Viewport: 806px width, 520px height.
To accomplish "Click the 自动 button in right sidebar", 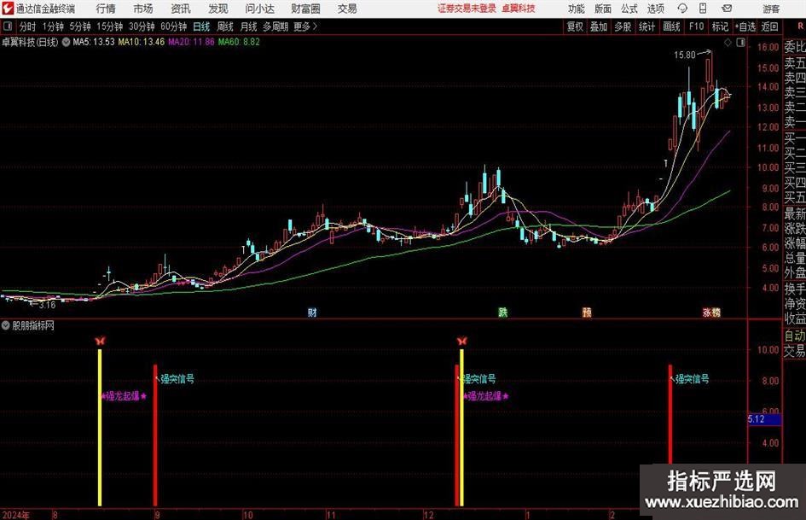I will [795, 336].
